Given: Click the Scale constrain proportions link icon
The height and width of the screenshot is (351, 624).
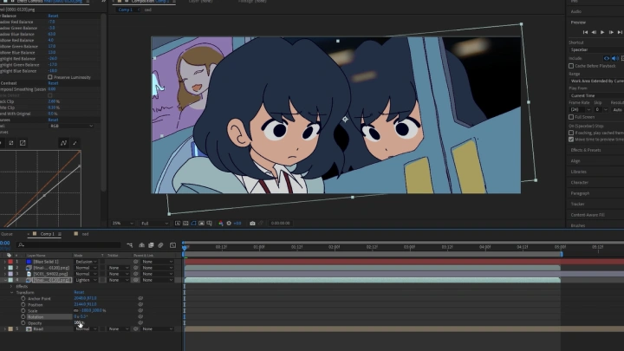Looking at the screenshot, I should pos(76,310).
